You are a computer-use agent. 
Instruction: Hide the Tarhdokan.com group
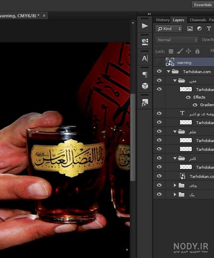pos(159,71)
